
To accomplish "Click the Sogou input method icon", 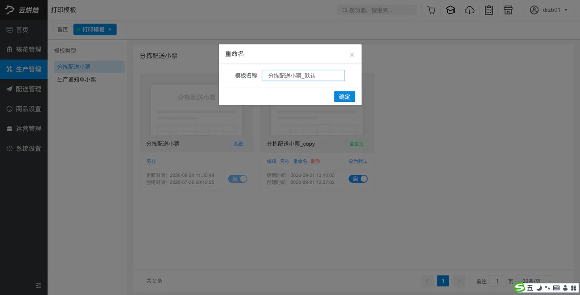I will 519,288.
